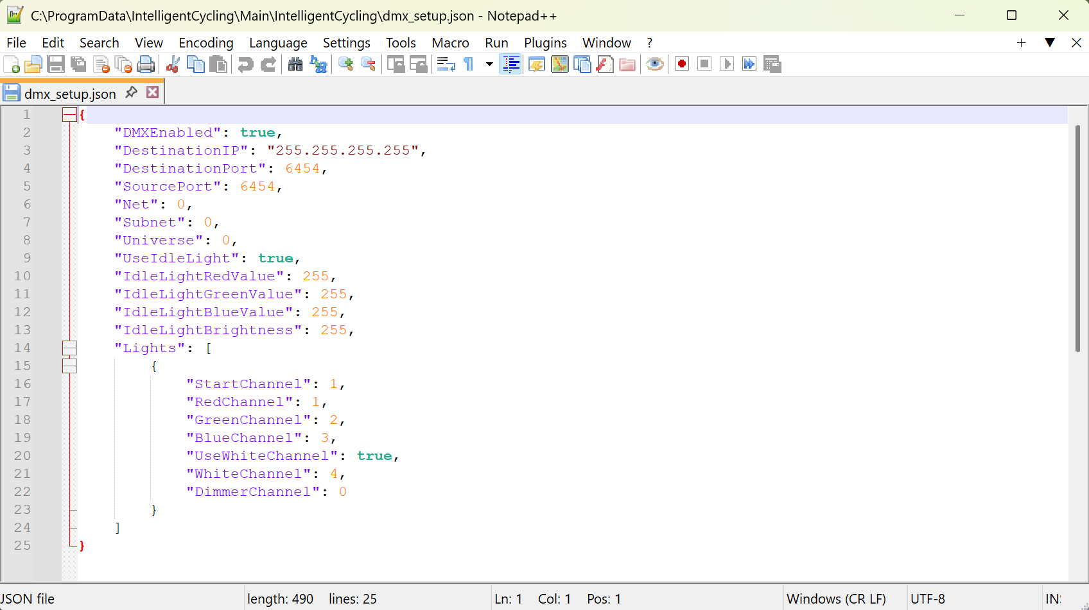
Task: Open Find with the binoculars icon
Action: (295, 64)
